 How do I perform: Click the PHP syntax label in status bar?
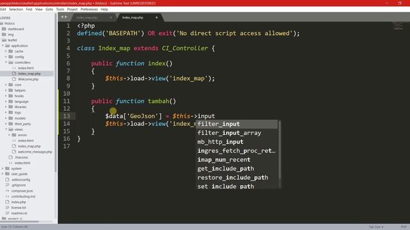404,227
